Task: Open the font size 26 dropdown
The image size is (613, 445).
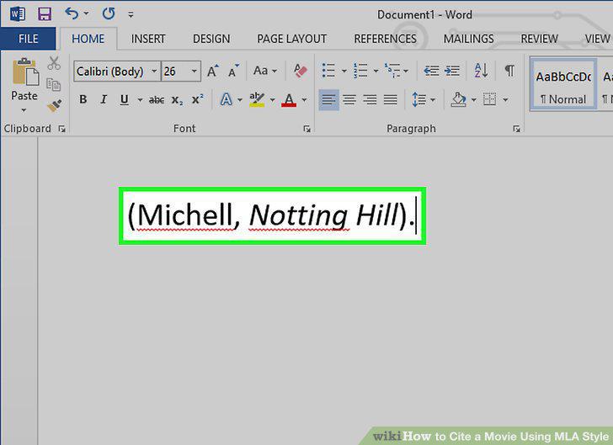Action: click(194, 72)
